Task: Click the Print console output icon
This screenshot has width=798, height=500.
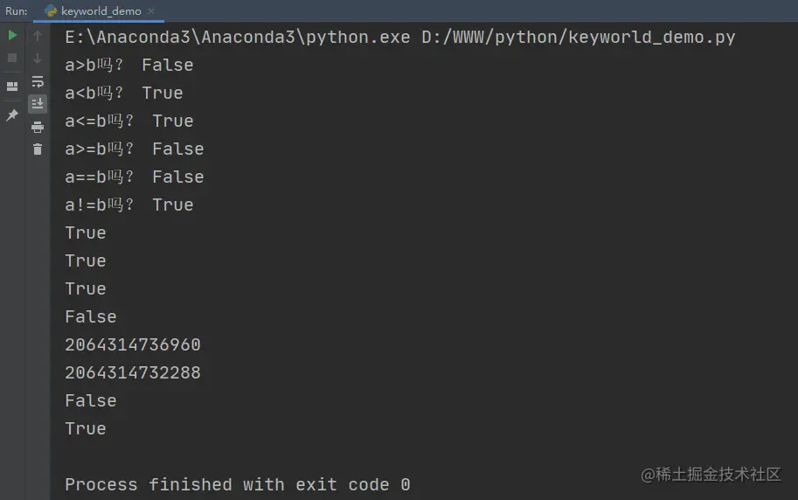Action: [x=38, y=127]
